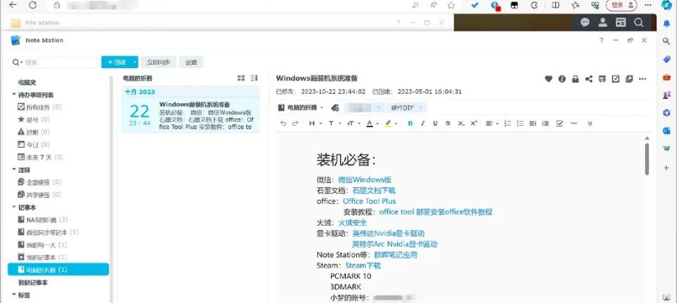The width and height of the screenshot is (681, 303).
Task: Increase indent in the editor toolbar
Action: 545,123
